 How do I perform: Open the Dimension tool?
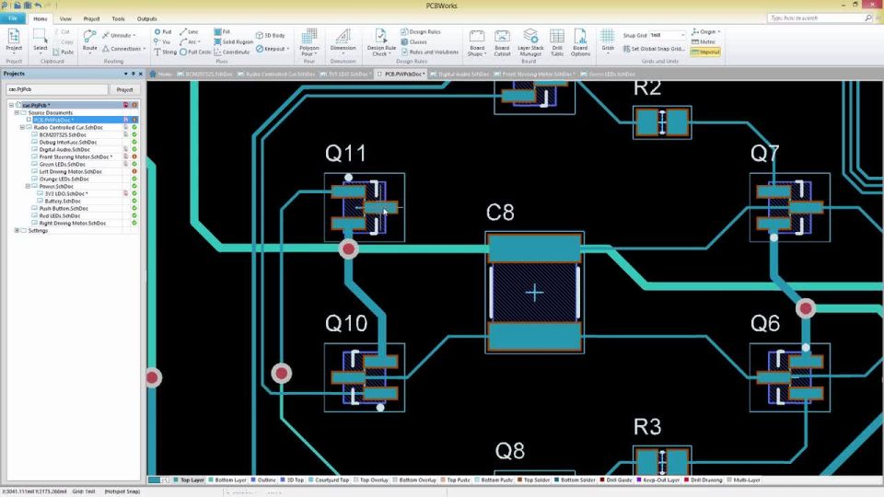[343, 40]
